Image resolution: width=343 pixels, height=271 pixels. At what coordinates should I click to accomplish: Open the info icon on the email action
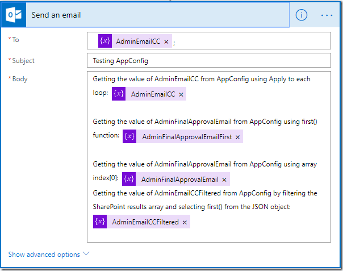[x=302, y=15]
